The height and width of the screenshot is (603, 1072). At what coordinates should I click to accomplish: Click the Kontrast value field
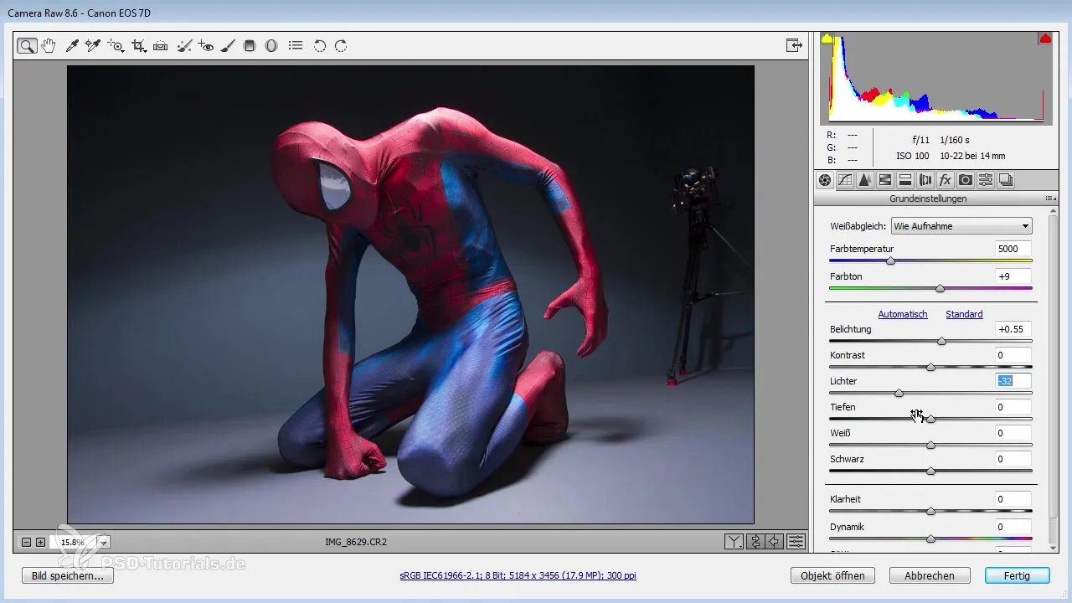pyautogui.click(x=1013, y=355)
